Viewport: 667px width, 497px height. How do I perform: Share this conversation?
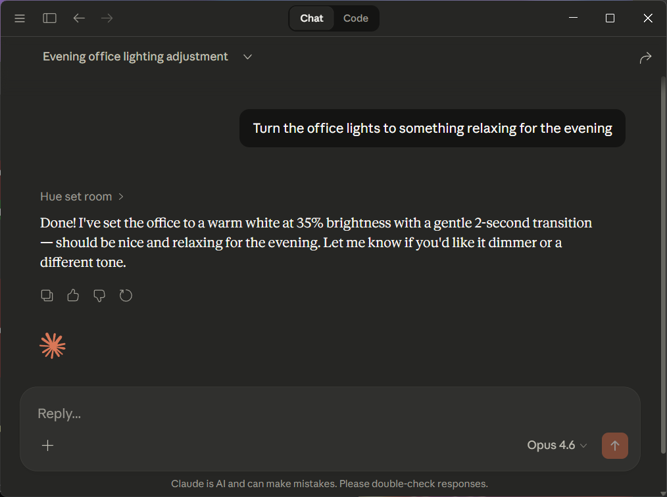(x=645, y=58)
